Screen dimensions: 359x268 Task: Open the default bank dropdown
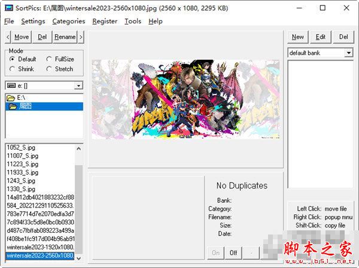coord(348,53)
